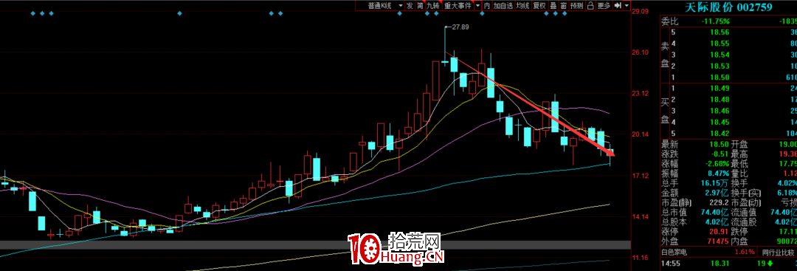Open the 同行业比较 industry comparison link
This screenshot has height=271, width=797.
779,252
